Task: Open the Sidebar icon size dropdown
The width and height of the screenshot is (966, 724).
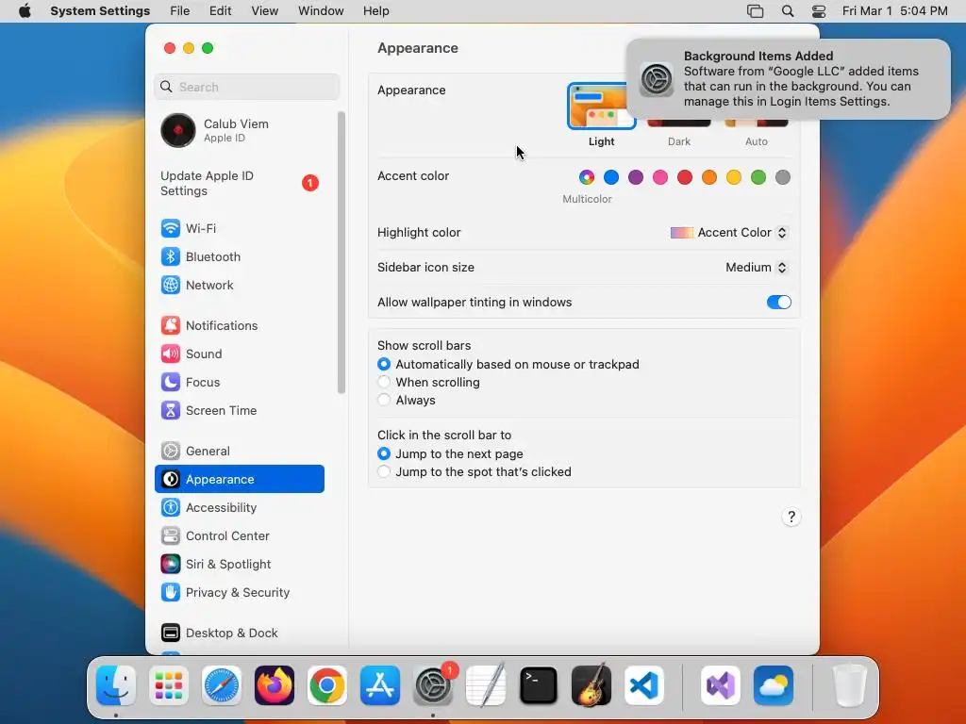Action: click(x=757, y=267)
